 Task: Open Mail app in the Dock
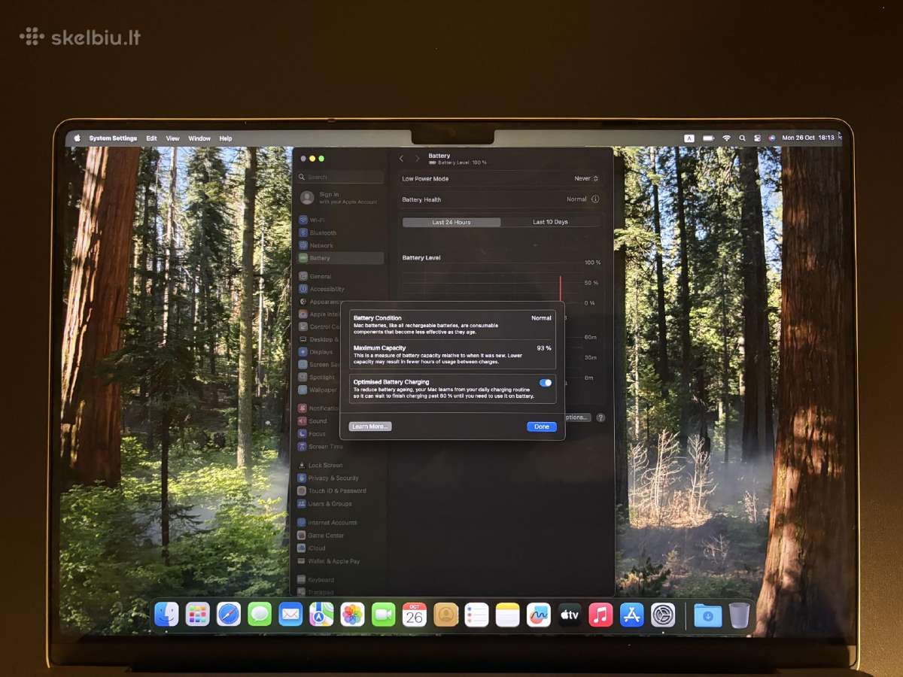click(x=290, y=615)
